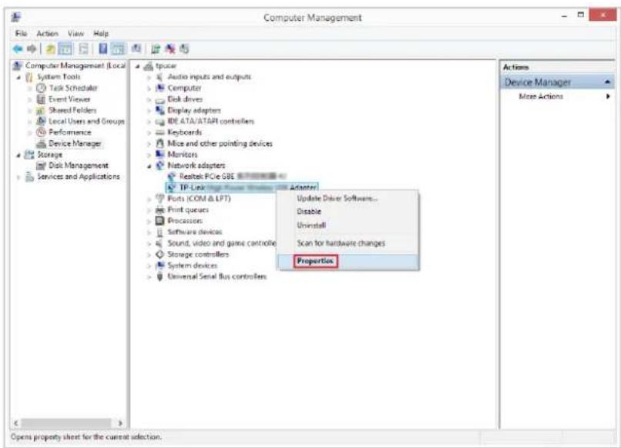Image resolution: width=621 pixels, height=448 pixels.
Task: Click the Display adapters icon
Action: (x=160, y=110)
